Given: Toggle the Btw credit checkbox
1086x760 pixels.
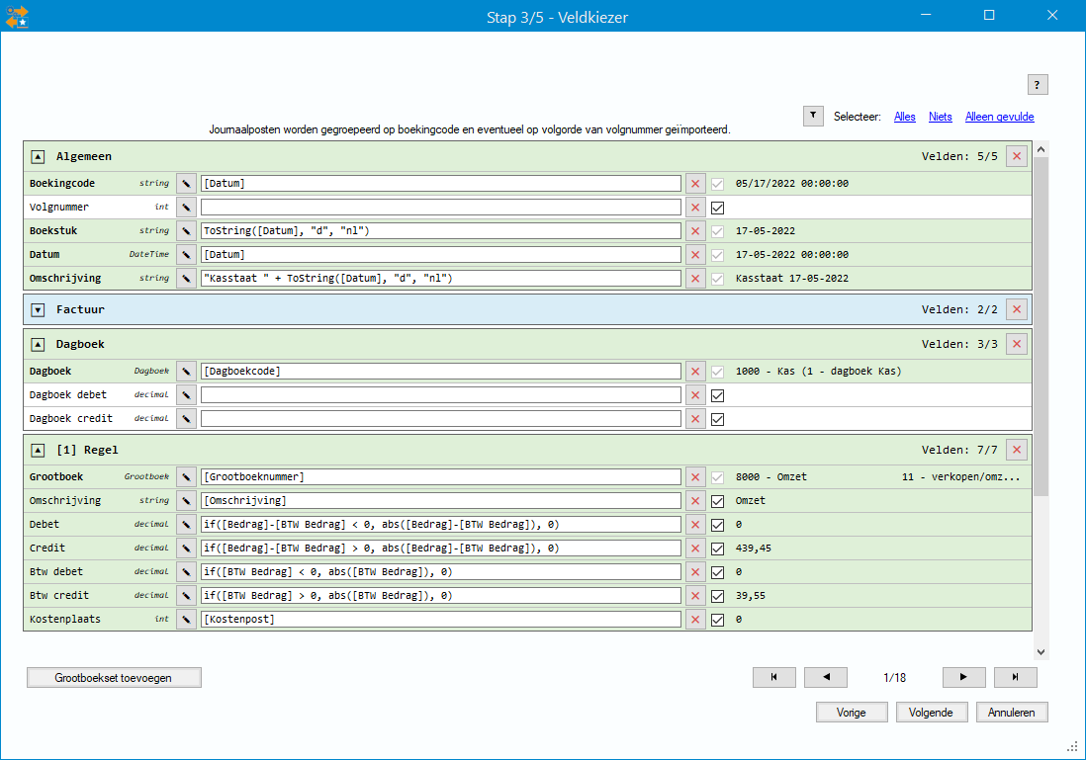Looking at the screenshot, I should 717,596.
